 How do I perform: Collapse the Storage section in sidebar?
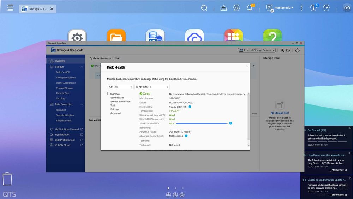pyautogui.click(x=82, y=67)
